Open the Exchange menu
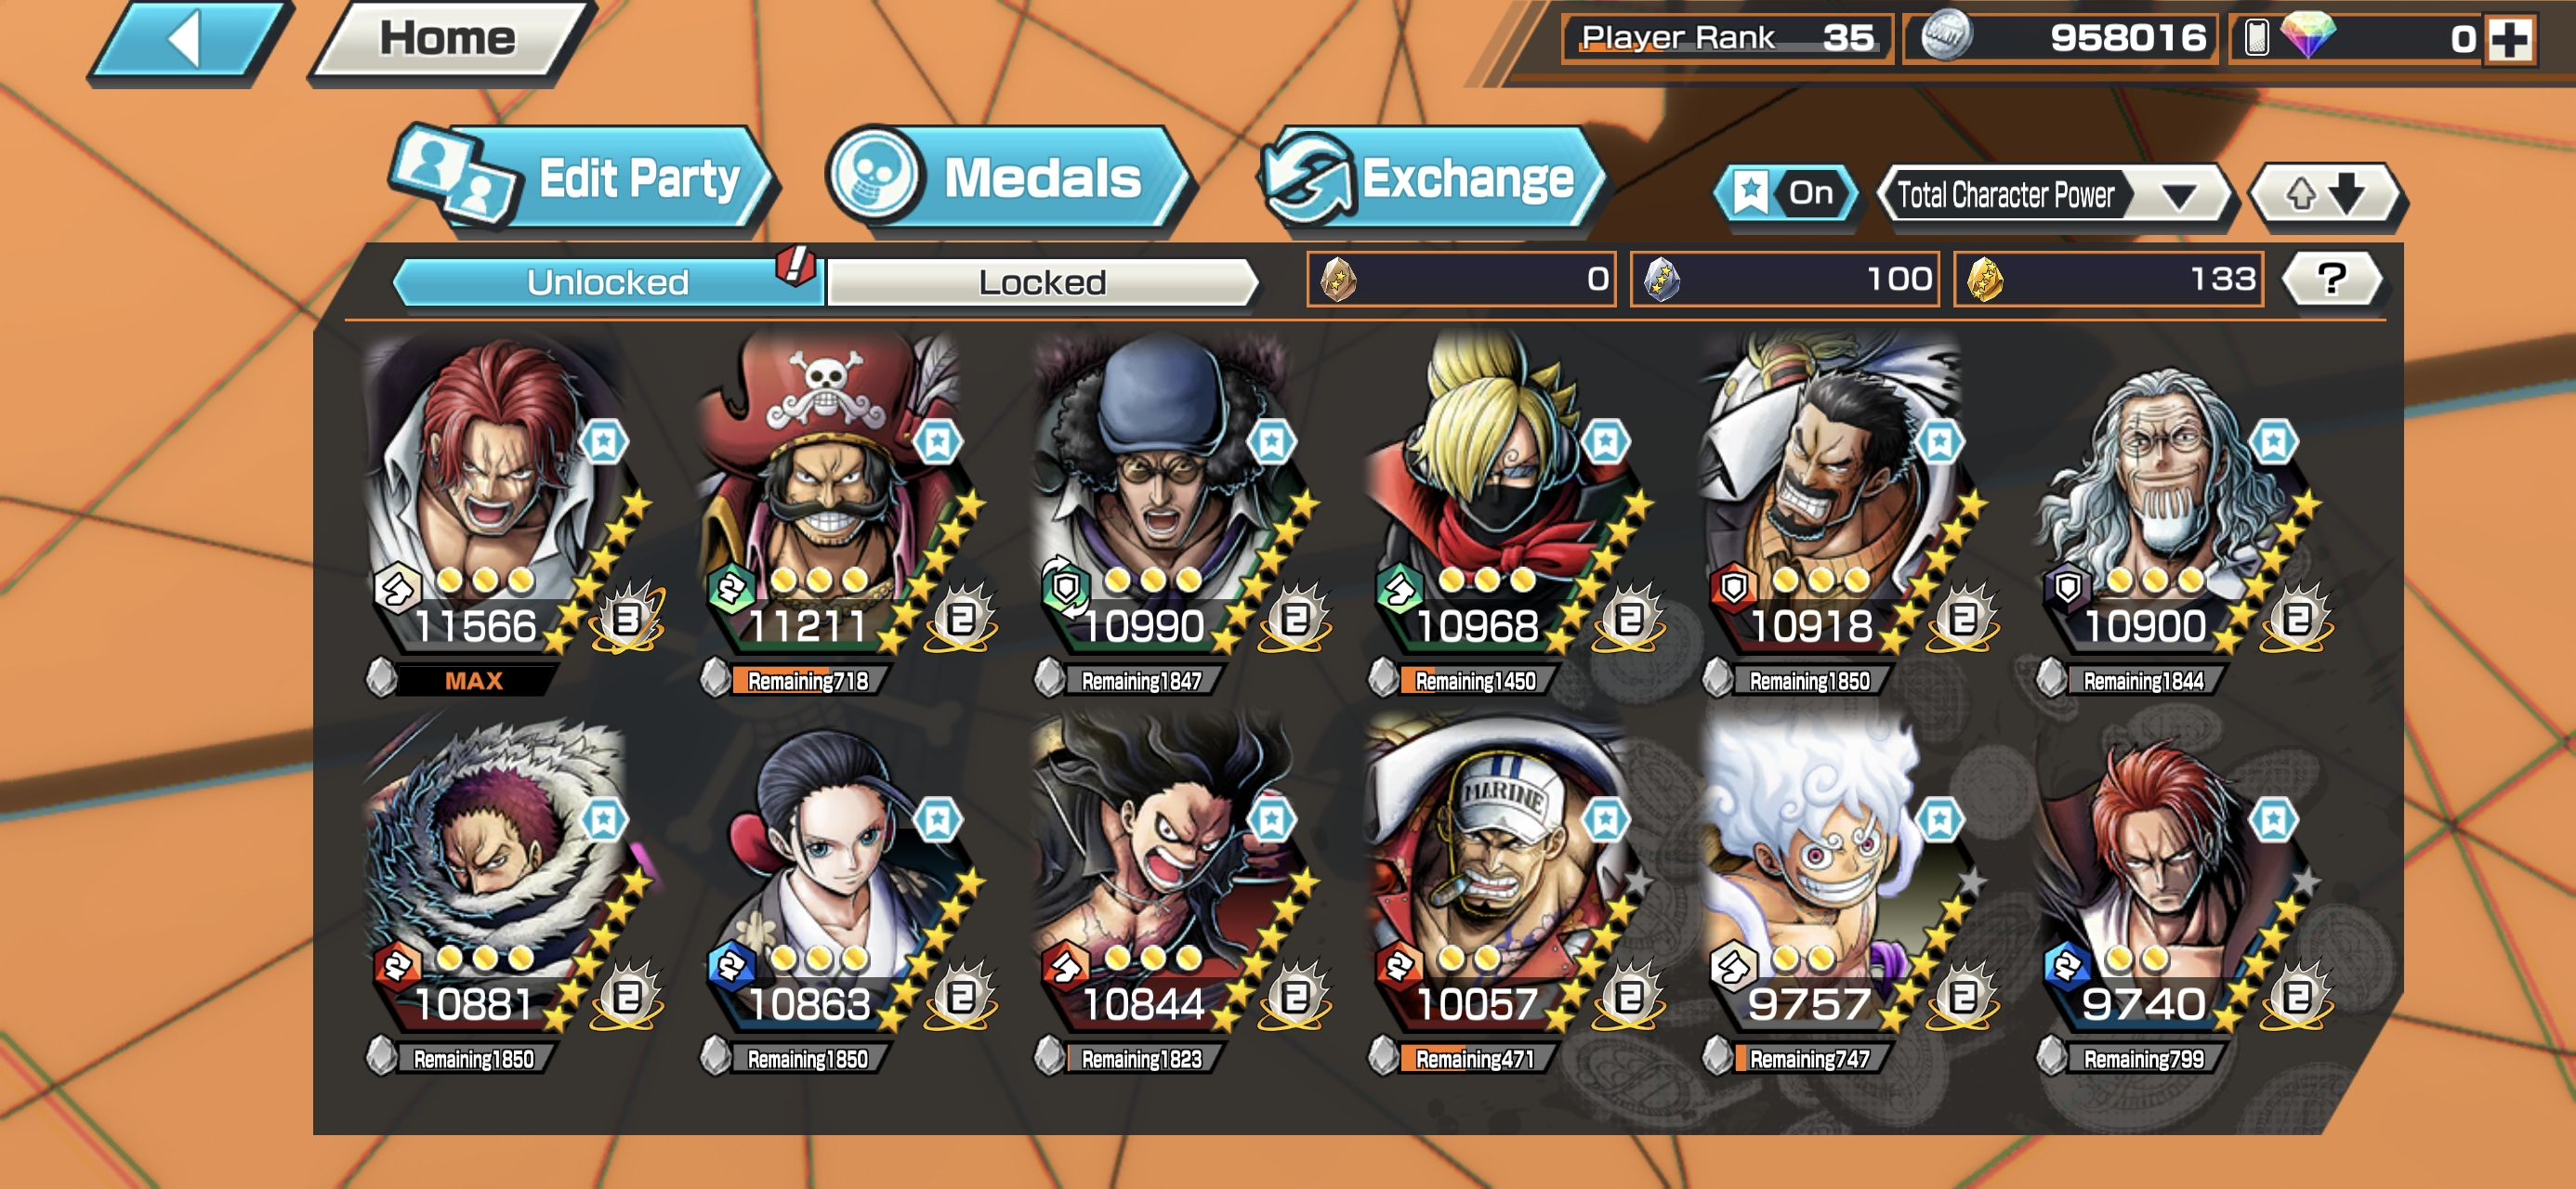 (x=1432, y=180)
